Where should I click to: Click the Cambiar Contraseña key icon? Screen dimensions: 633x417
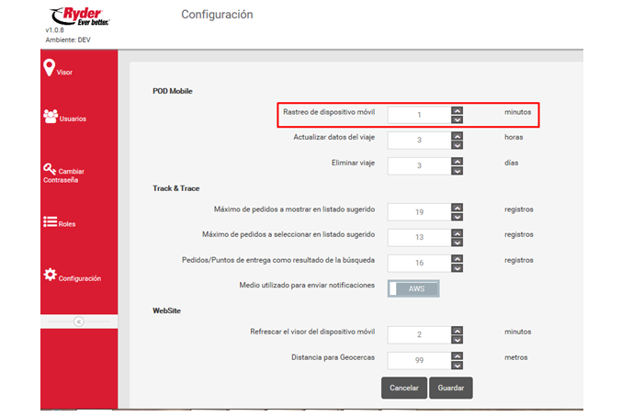coord(50,169)
